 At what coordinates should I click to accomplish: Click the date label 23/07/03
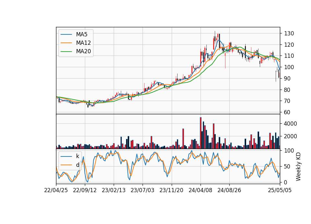(x=143, y=190)
